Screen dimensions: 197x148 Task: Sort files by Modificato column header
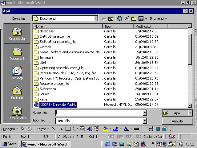(151, 27)
